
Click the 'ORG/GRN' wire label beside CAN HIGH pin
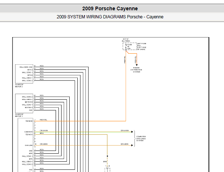click(x=43, y=130)
